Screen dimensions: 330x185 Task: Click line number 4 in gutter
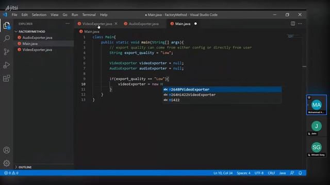point(84,52)
